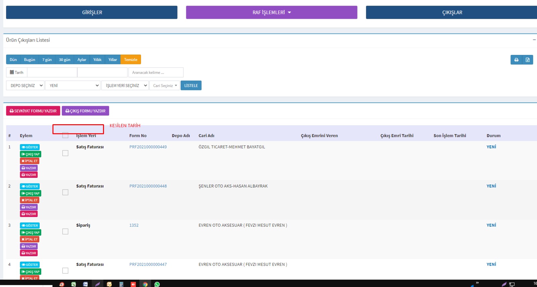
Task: Tick the checkbox for Sipariş 1352
Action: 65,231
